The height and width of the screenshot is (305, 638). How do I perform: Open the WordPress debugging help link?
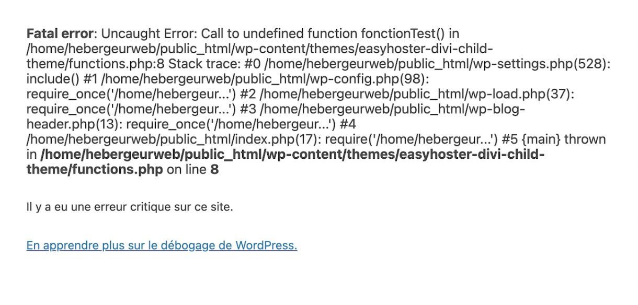point(162,245)
